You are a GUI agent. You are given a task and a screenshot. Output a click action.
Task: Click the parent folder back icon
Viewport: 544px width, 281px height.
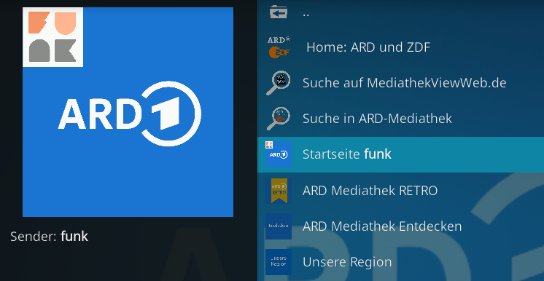(x=279, y=12)
